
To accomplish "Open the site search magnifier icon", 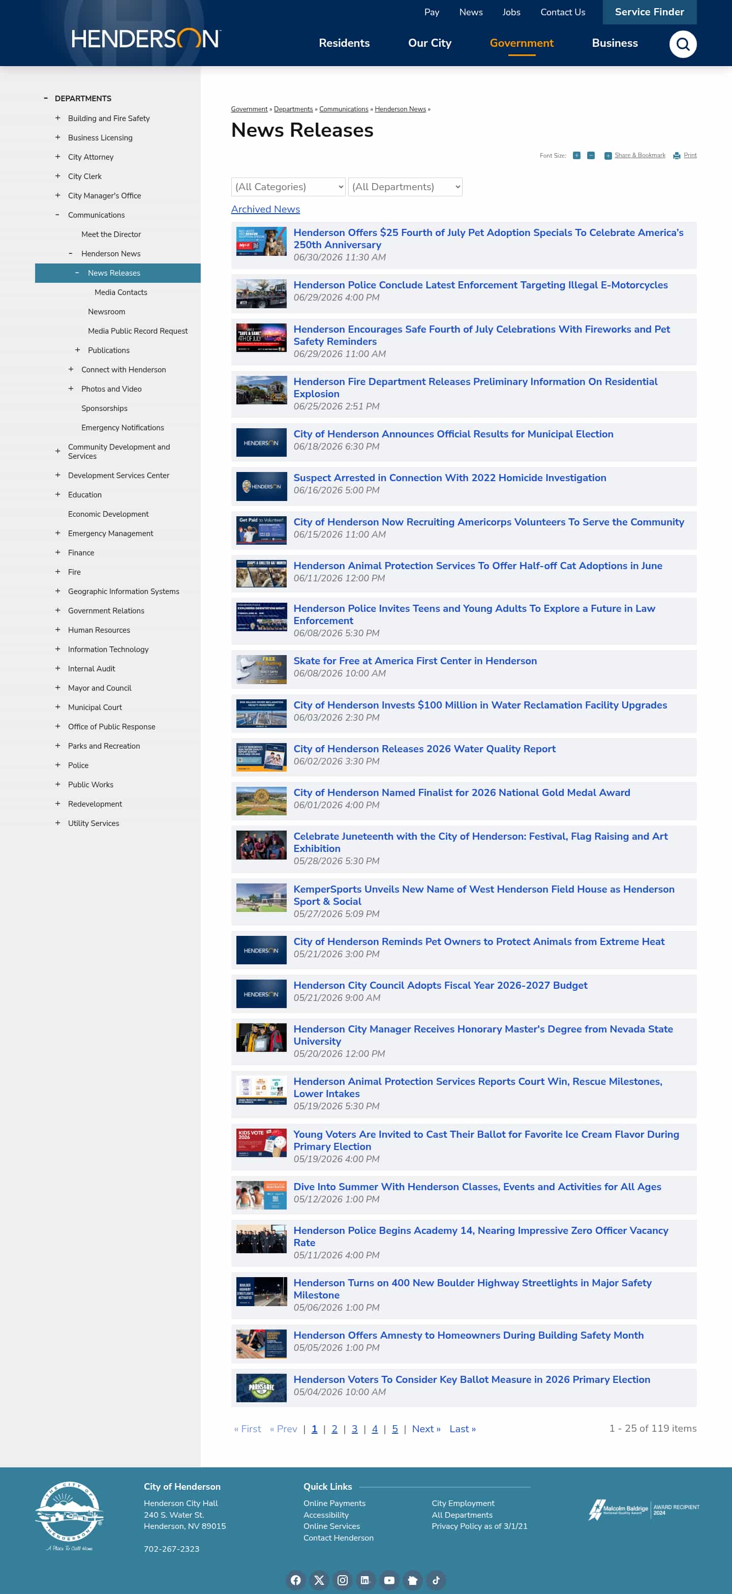I will (x=683, y=44).
